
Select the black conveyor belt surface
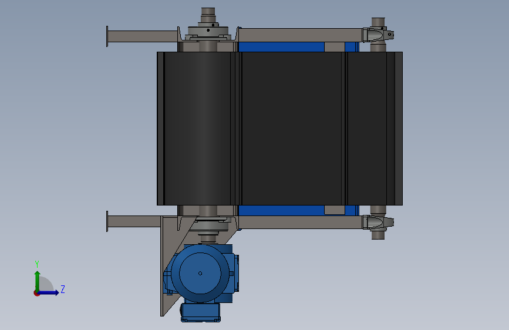coord(279,128)
